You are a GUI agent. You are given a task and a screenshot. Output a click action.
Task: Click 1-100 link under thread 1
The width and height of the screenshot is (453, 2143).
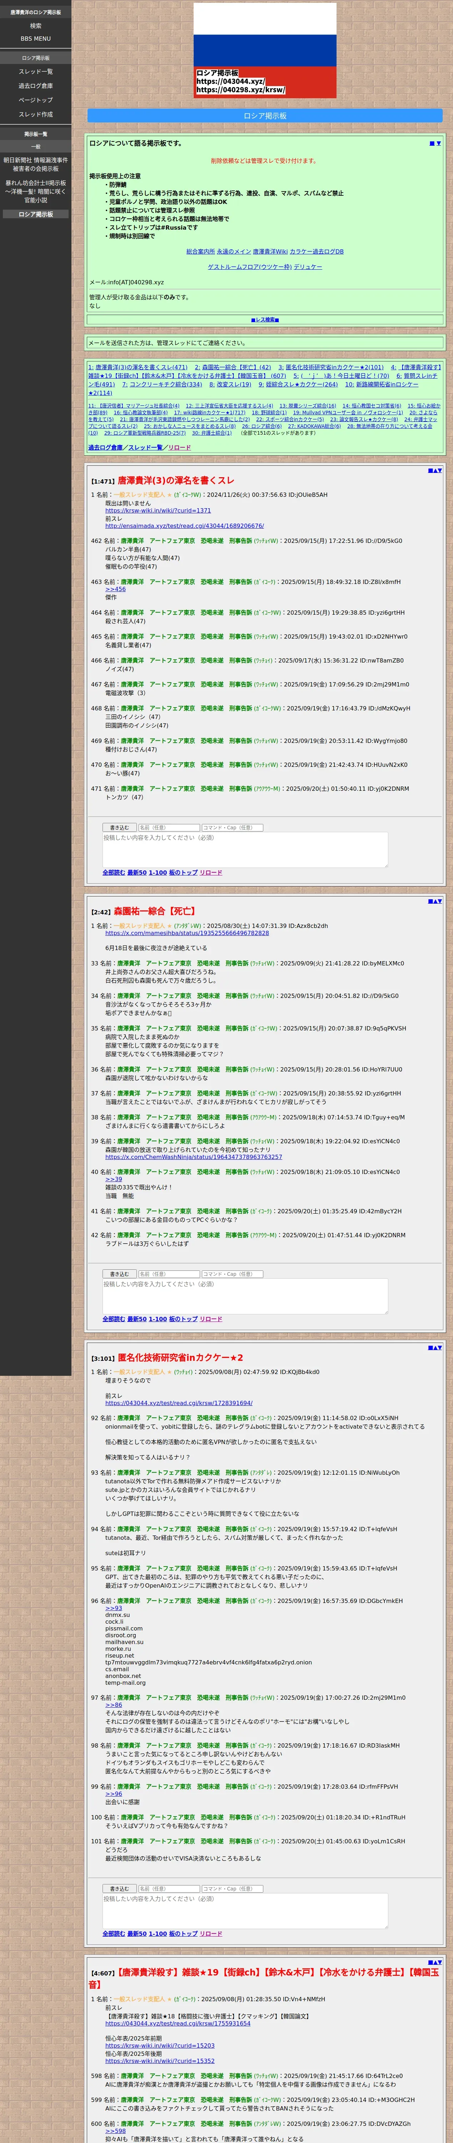tap(158, 873)
